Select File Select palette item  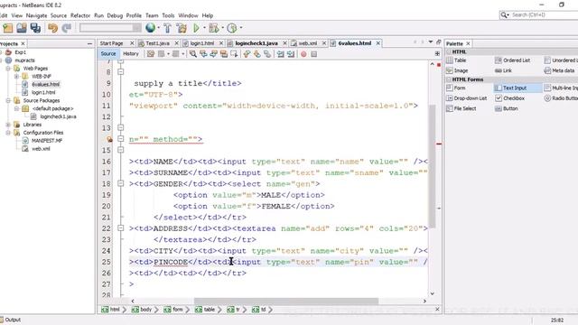(x=461, y=108)
